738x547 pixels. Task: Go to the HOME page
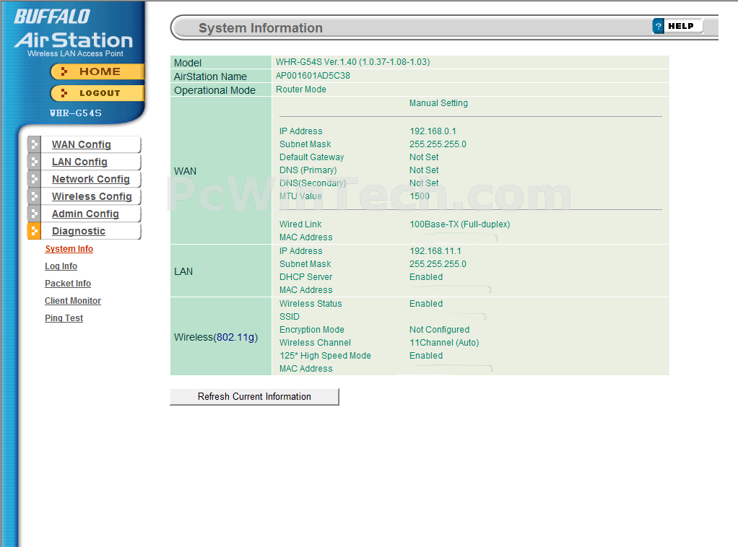(97, 71)
